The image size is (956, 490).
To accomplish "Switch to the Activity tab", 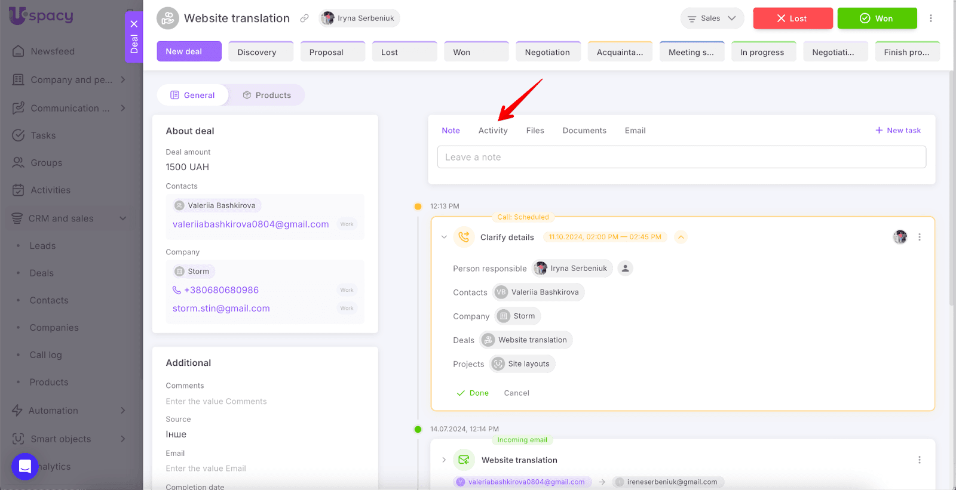I will [493, 131].
